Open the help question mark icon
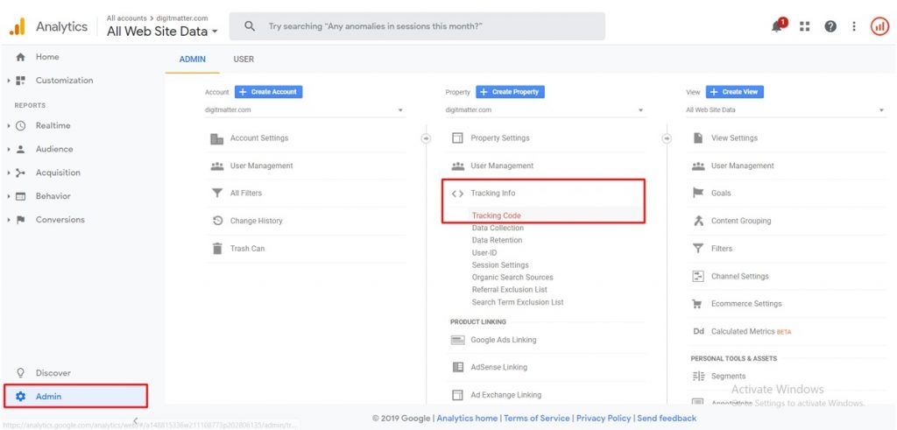 830,26
